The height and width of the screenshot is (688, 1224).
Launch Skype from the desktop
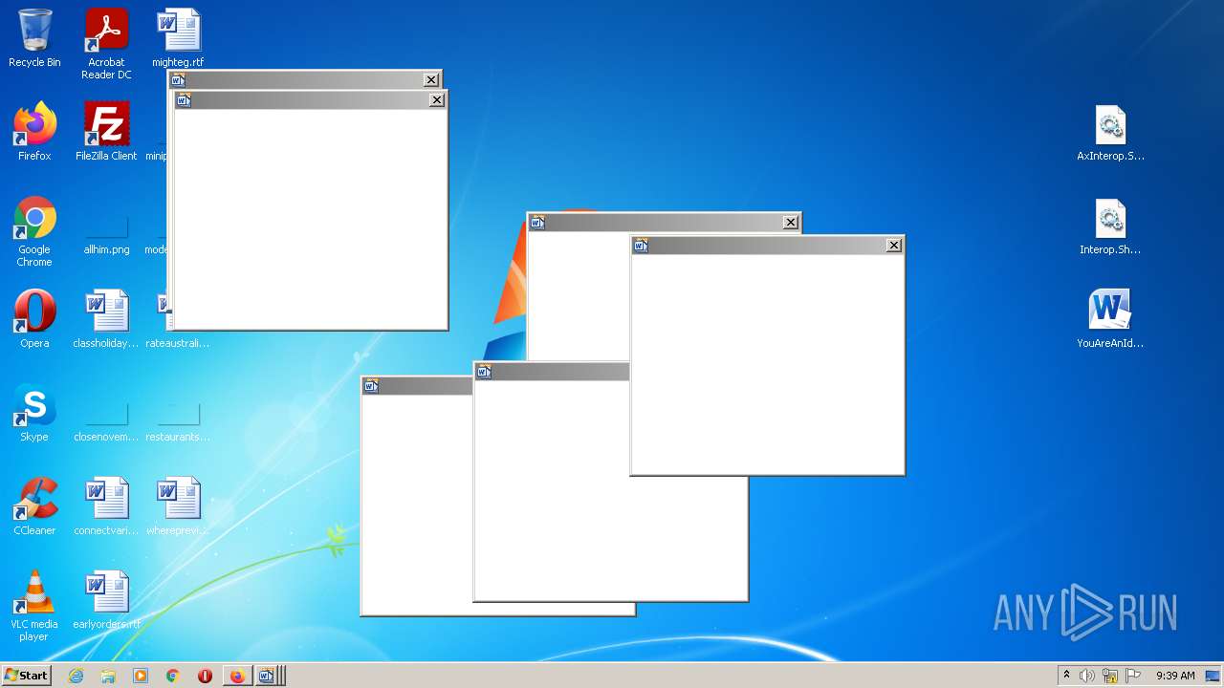pos(34,413)
